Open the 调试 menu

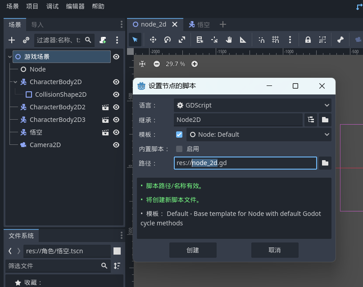pyautogui.click(x=52, y=6)
